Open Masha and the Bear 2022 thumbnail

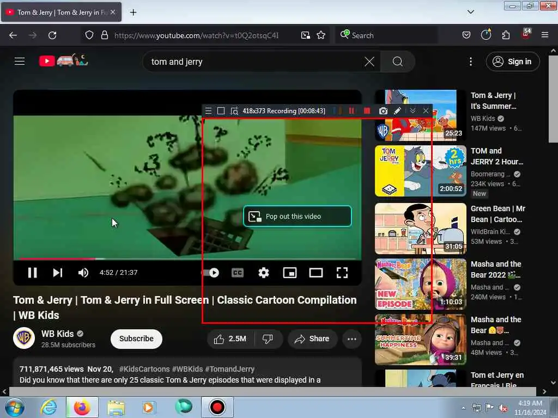(x=420, y=284)
